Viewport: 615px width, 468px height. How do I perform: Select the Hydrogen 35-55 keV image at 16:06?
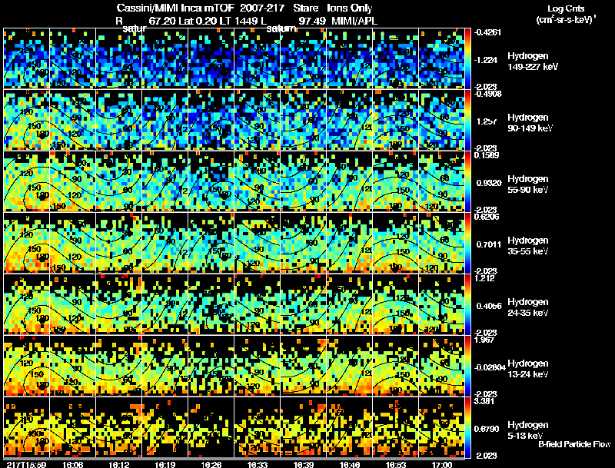(x=72, y=243)
